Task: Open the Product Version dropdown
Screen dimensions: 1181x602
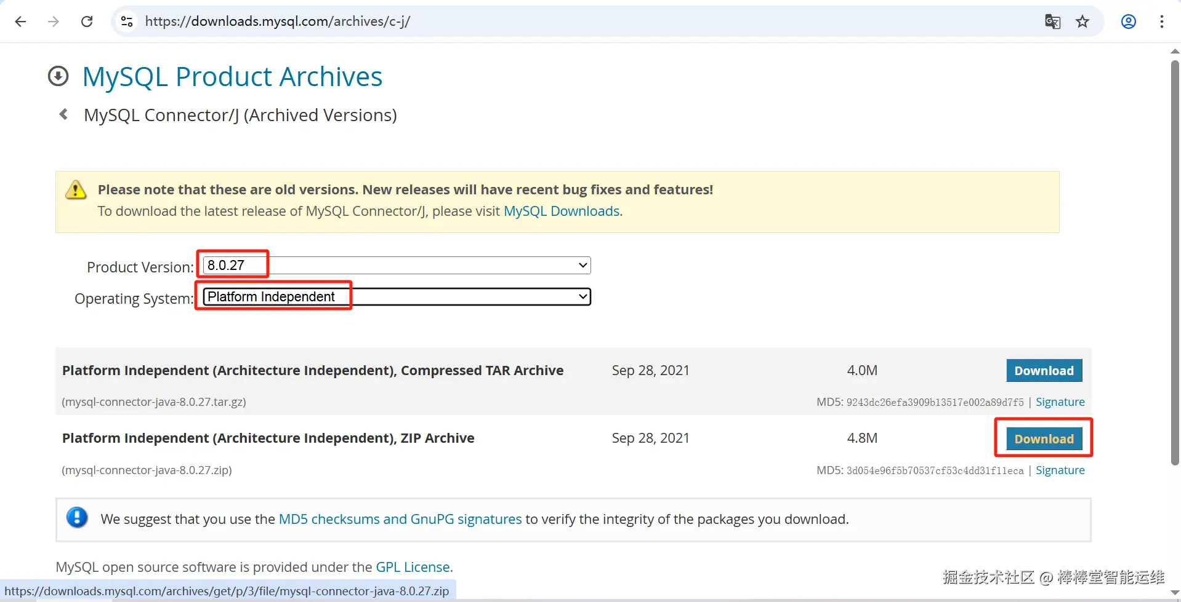Action: tap(397, 265)
